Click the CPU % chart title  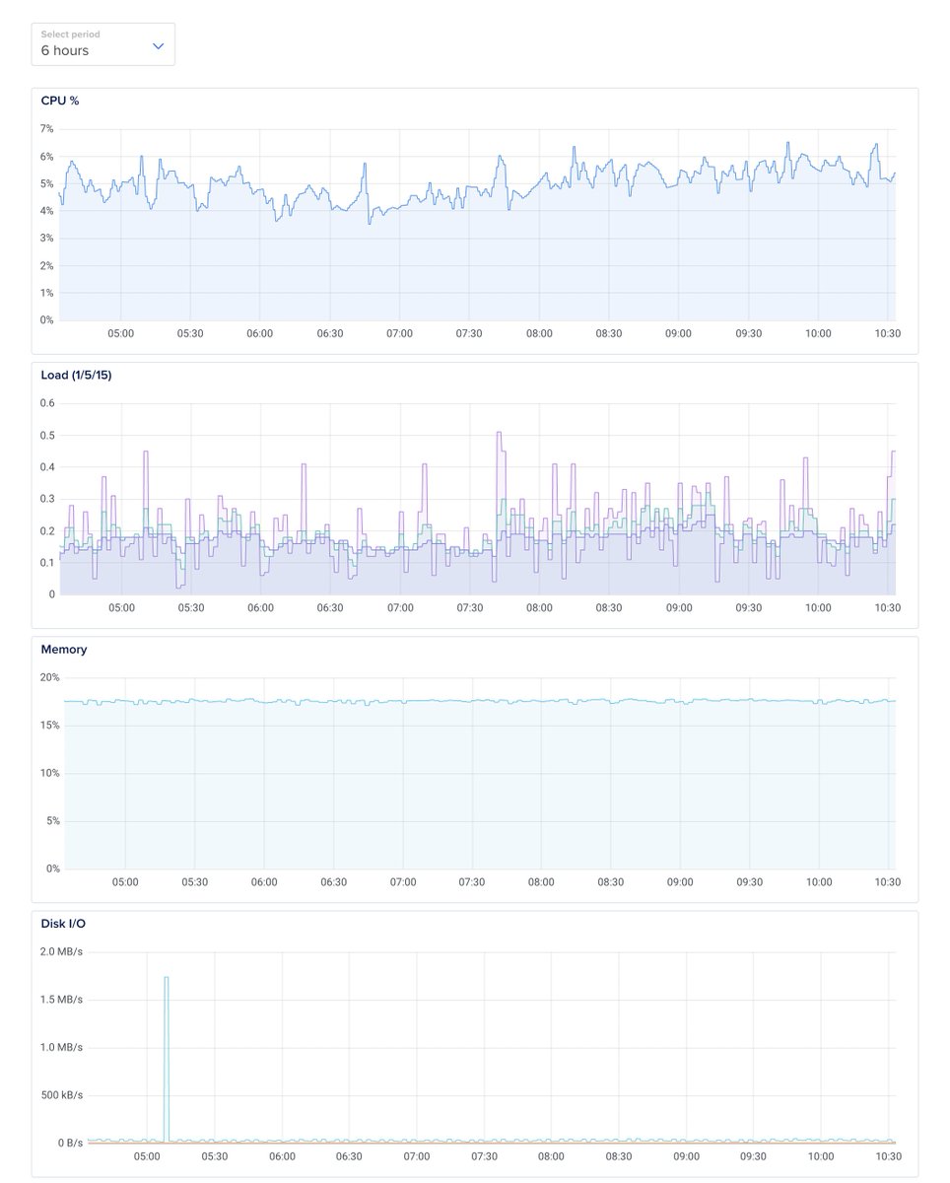[60, 101]
